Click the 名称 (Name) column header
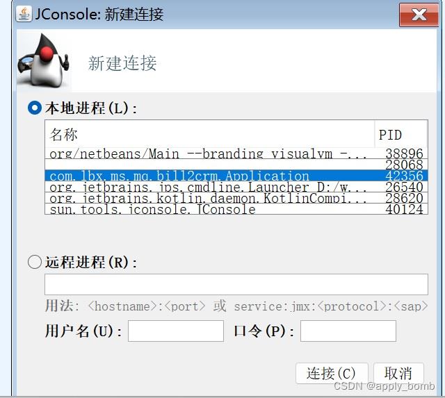 pos(210,134)
